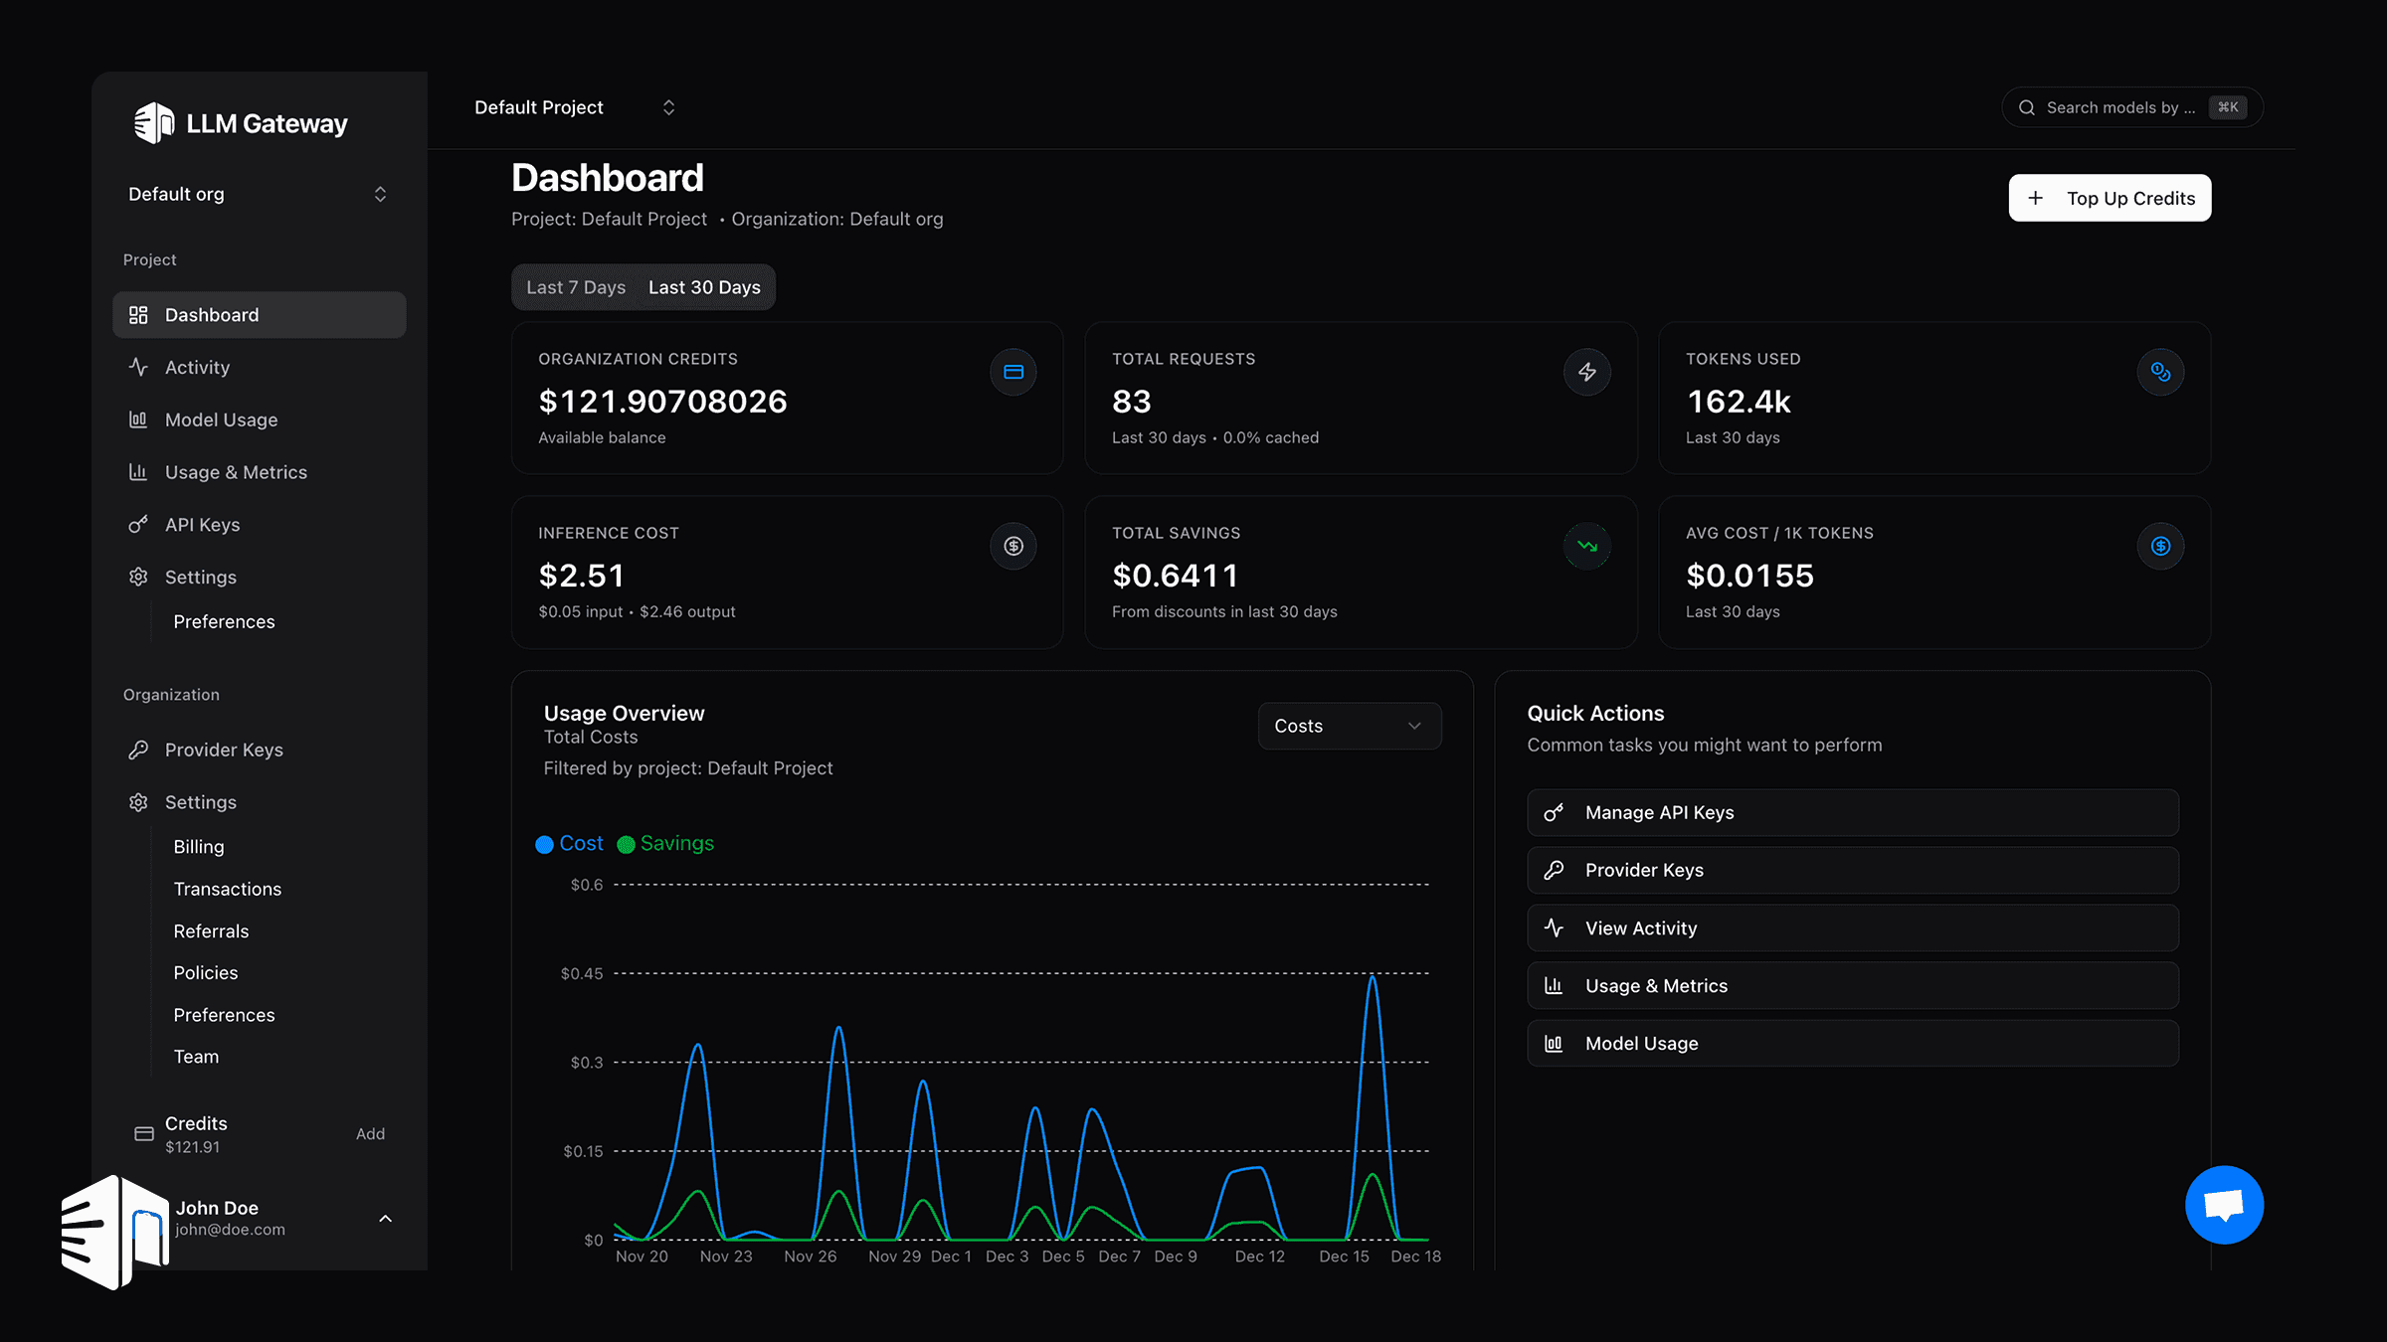Click the API Keys key icon

(x=138, y=524)
